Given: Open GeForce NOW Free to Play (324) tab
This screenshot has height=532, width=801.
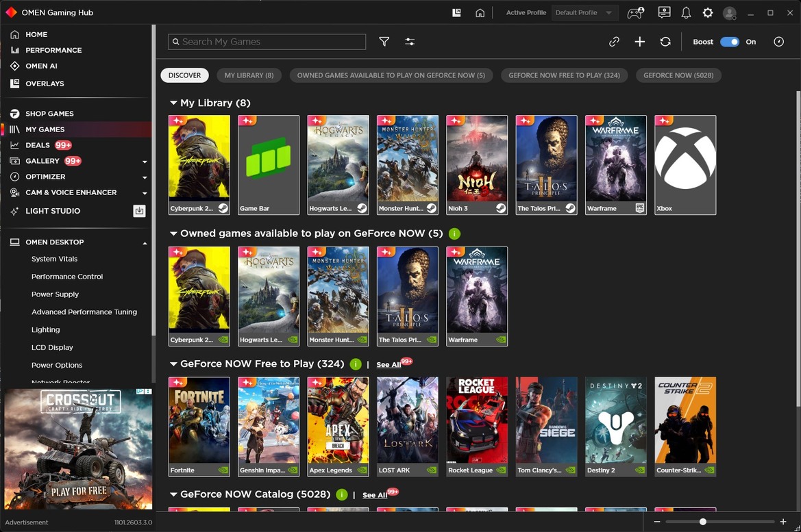Looking at the screenshot, I should click(x=564, y=75).
